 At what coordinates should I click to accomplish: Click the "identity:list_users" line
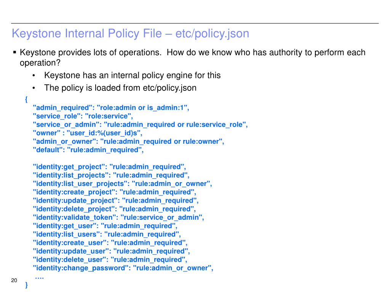coord(107,234)
